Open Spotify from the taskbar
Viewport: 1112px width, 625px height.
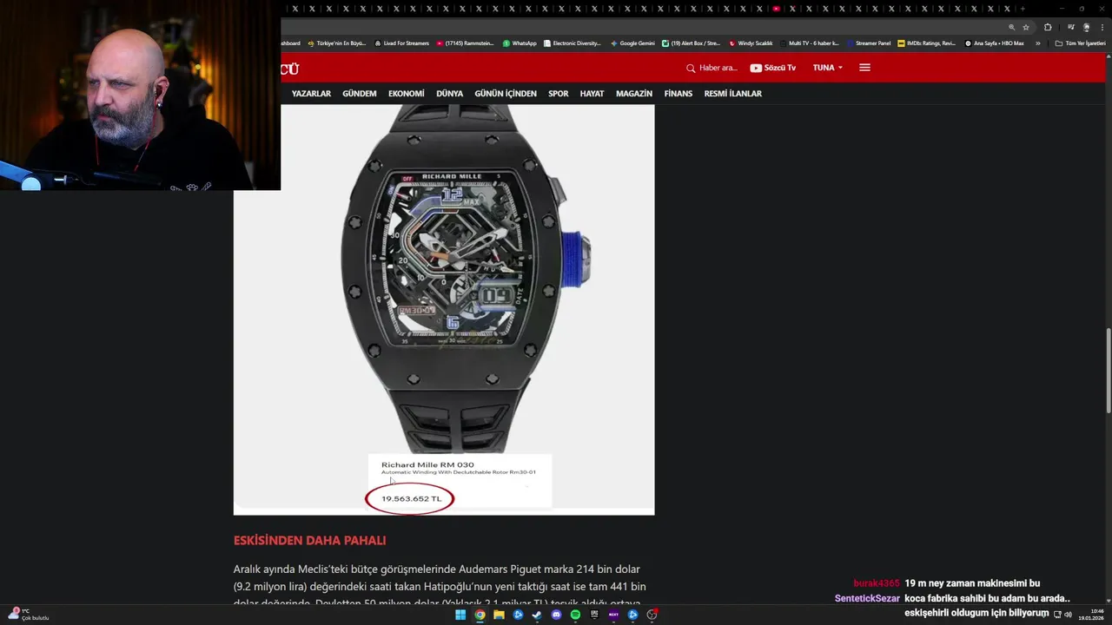tap(575, 615)
